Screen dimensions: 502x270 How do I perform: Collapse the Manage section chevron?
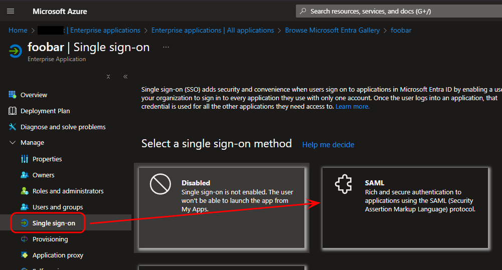point(13,143)
